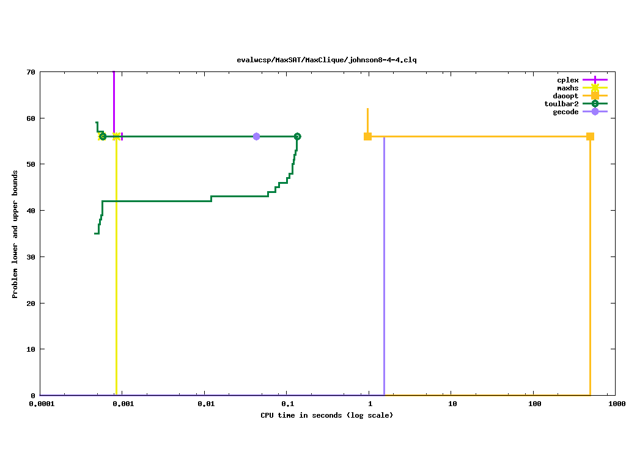Click the daoopt orange square near 1 second

(367, 136)
